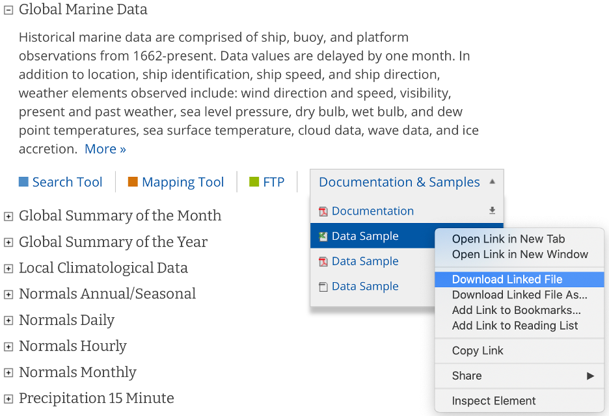609x416 pixels.
Task: Open the Documentation PDF link
Action: (372, 211)
